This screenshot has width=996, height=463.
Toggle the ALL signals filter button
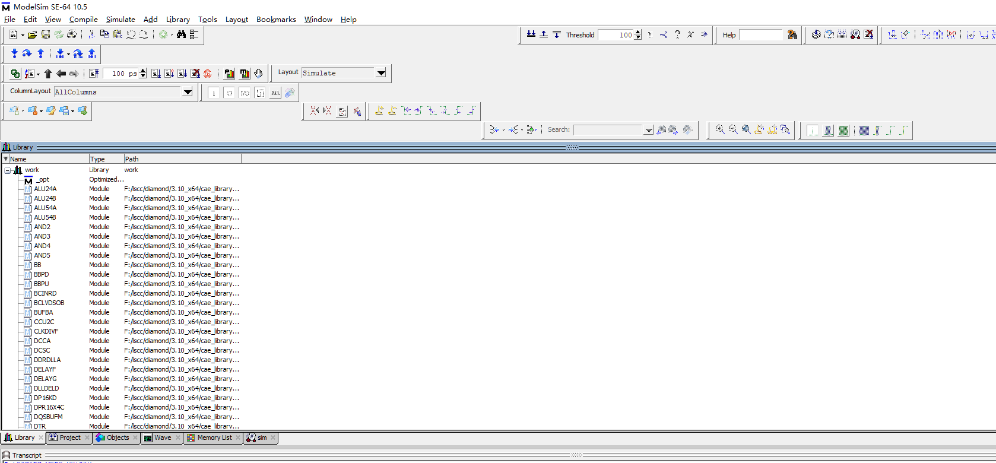(275, 93)
